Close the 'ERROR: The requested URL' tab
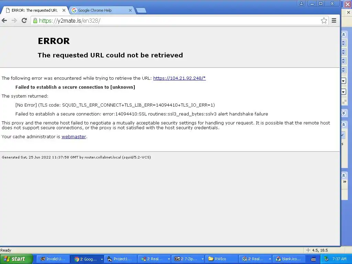 click(64, 10)
